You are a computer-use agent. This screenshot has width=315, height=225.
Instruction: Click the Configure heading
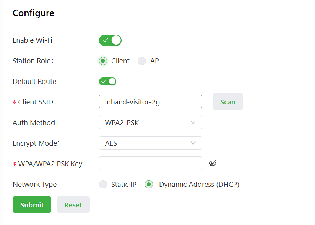coord(33,13)
